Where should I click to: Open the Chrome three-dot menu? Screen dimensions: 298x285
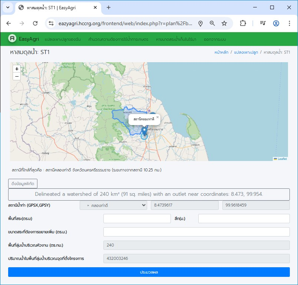point(289,23)
